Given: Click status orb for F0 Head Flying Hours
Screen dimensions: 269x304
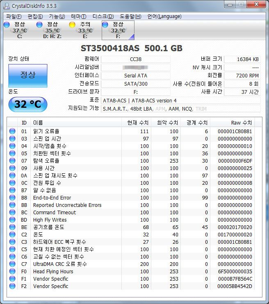Looking at the screenshot, I should [x=12, y=271].
